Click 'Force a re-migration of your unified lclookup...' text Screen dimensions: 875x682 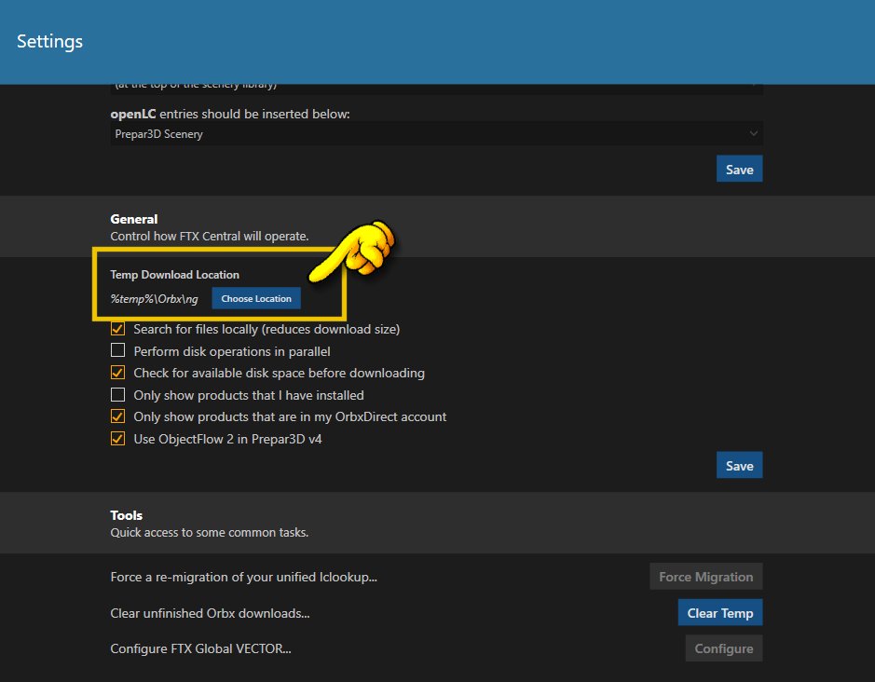coord(244,577)
